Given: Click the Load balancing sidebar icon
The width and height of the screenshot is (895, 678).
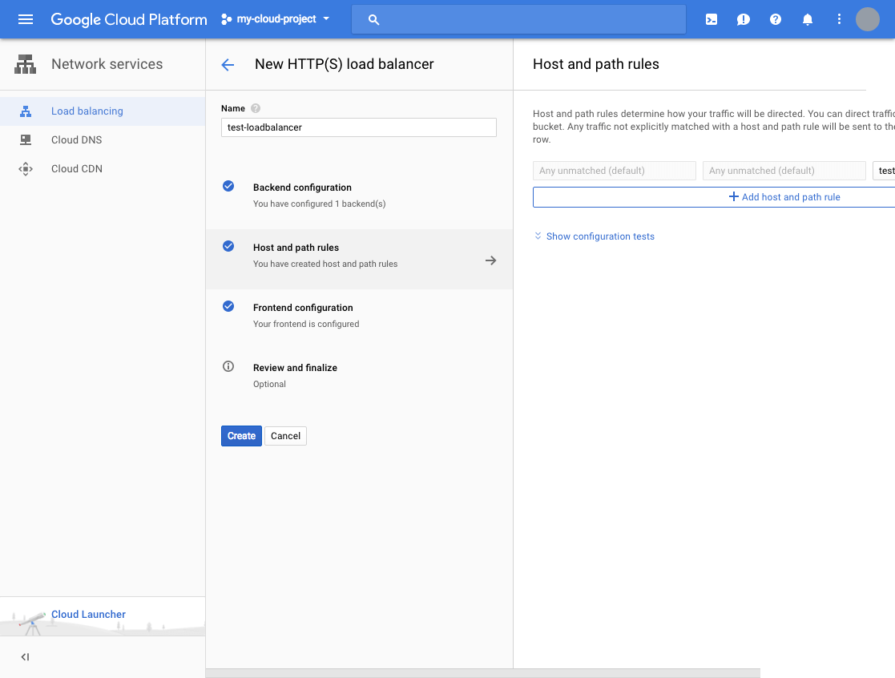Looking at the screenshot, I should pyautogui.click(x=26, y=111).
